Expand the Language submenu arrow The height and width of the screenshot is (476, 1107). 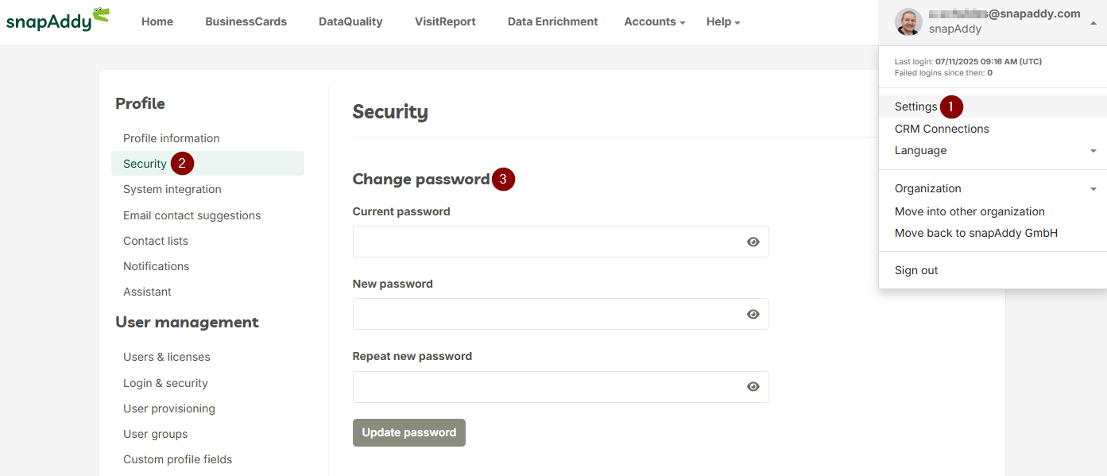[1093, 151]
